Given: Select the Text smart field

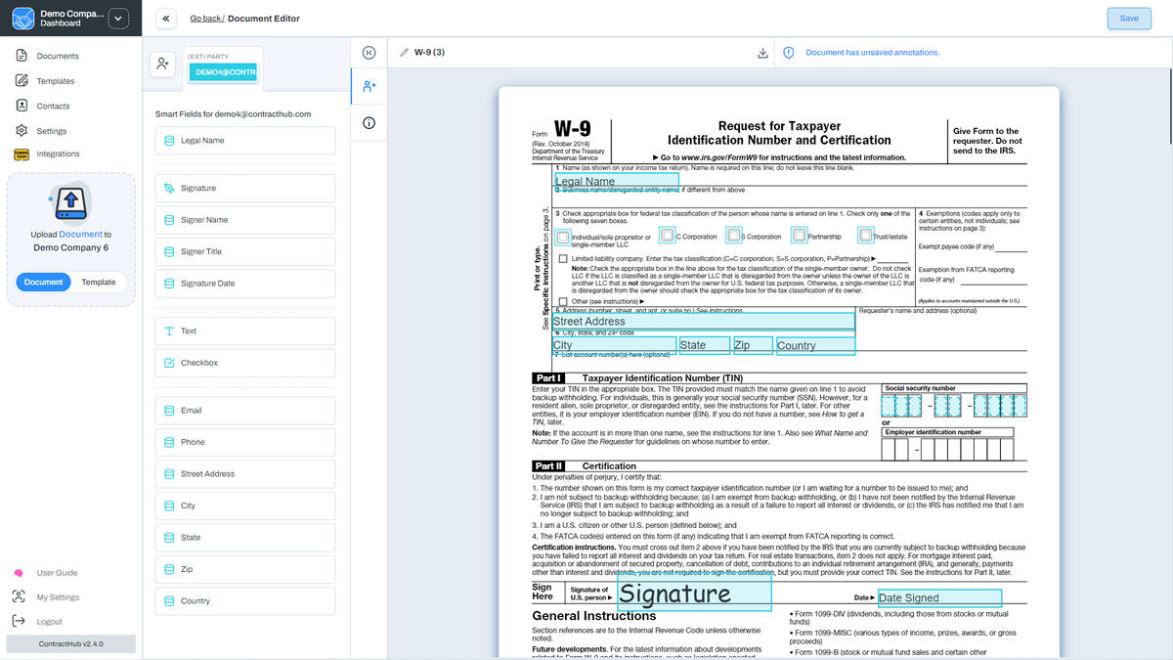Looking at the screenshot, I should point(245,331).
